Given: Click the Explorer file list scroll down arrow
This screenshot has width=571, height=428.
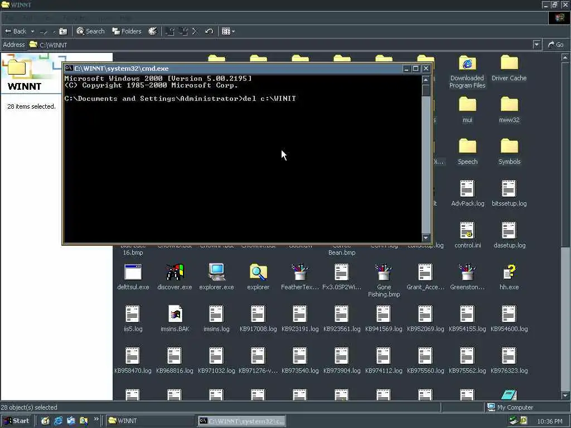Looking at the screenshot, I should pyautogui.click(x=565, y=395).
